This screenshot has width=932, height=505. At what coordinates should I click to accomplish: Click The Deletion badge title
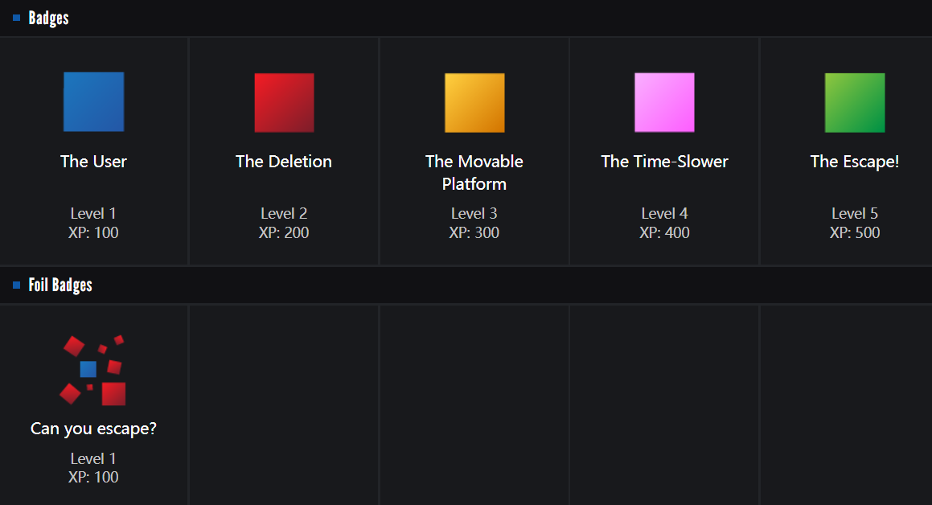click(x=284, y=162)
